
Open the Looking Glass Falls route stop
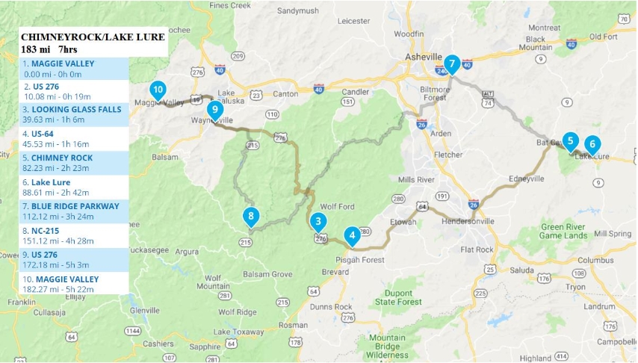74,115
